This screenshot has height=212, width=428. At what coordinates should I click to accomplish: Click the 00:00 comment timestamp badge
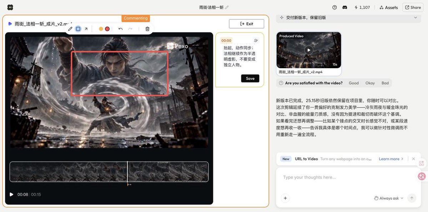point(226,41)
